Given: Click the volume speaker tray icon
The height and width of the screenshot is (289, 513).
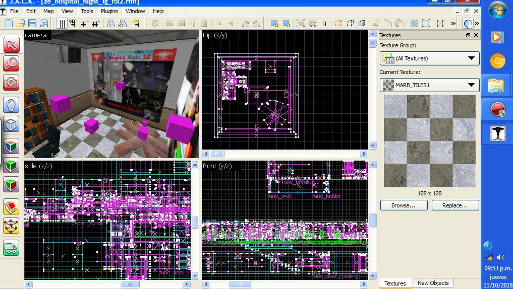Looking at the screenshot, I should point(501,257).
